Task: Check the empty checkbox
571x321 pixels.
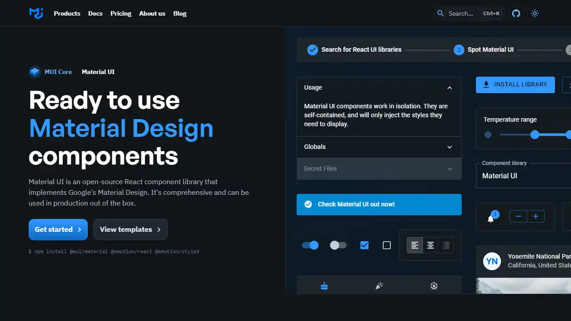Action: (387, 245)
